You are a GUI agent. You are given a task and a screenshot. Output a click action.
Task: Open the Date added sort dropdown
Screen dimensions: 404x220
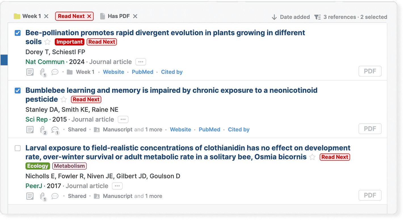coord(291,17)
